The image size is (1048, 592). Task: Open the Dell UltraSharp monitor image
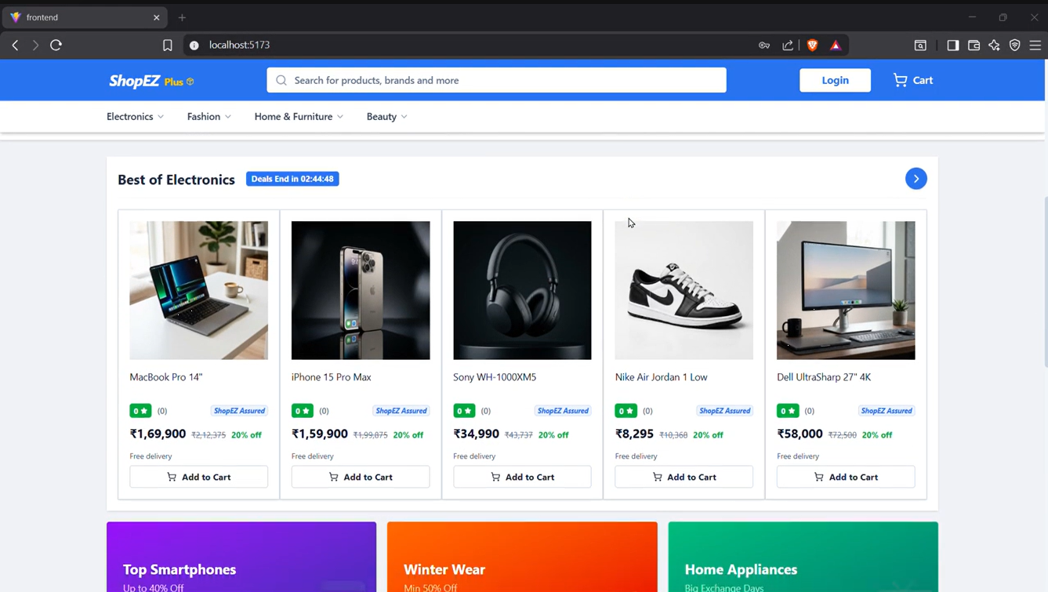tap(846, 290)
